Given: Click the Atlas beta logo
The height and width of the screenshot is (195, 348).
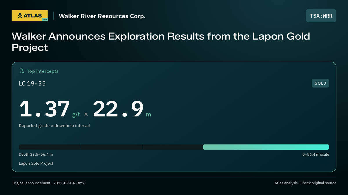Looking at the screenshot, I should pos(30,16).
